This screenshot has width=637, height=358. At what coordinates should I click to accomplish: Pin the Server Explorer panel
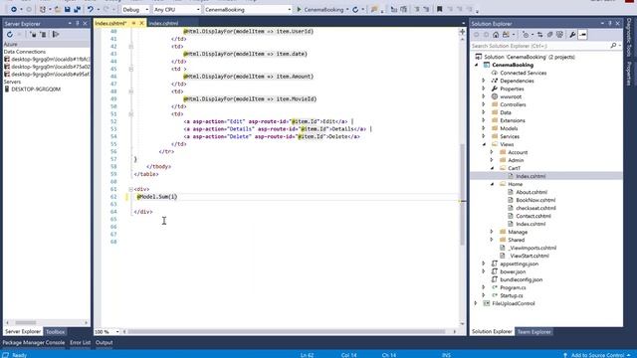click(78, 24)
